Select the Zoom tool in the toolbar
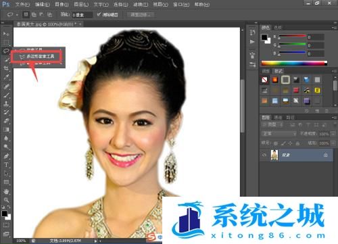This screenshot has height=244, width=338. pos(6,200)
